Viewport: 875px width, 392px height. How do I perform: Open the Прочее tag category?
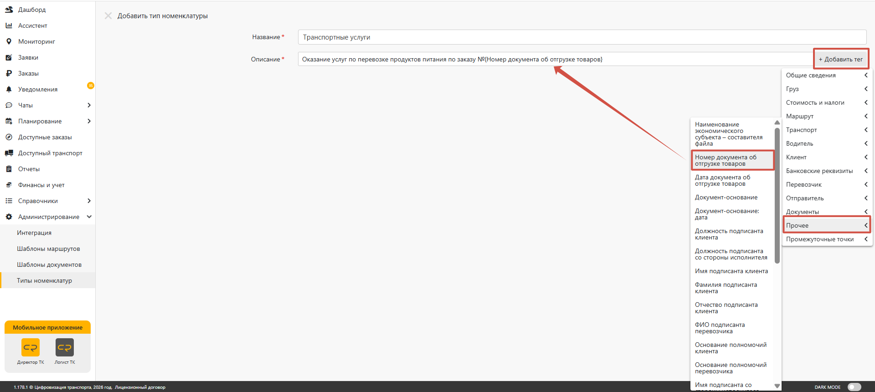(x=827, y=225)
